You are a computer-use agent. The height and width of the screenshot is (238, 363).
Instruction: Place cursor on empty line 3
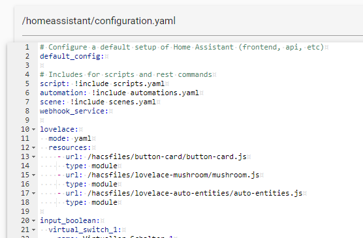pyautogui.click(x=42, y=65)
